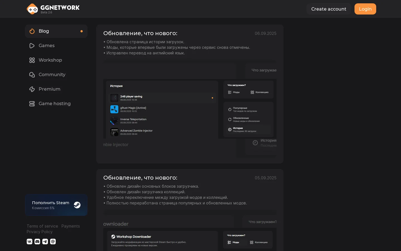Open the Пополнить Steam banner
This screenshot has height=251, width=401.
[56, 205]
